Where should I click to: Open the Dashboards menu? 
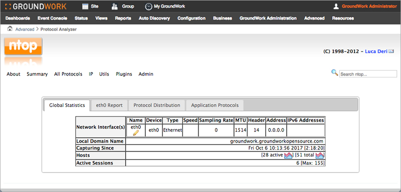[18, 18]
